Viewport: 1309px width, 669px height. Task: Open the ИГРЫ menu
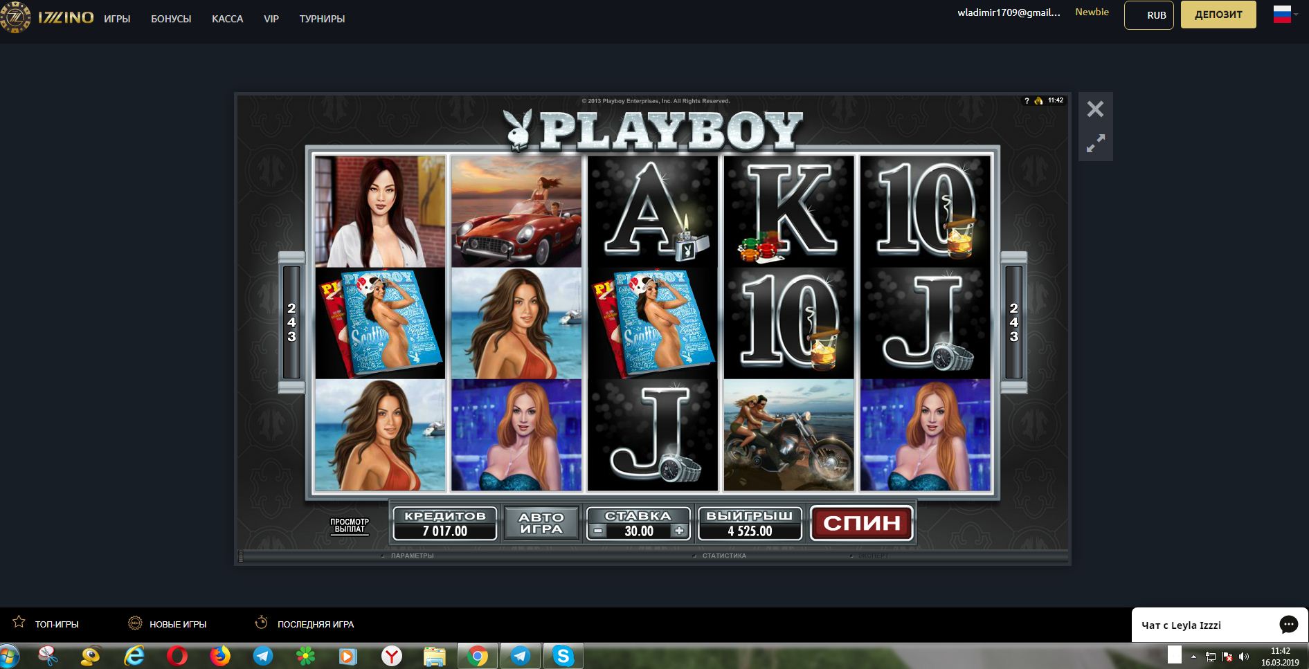coord(117,19)
